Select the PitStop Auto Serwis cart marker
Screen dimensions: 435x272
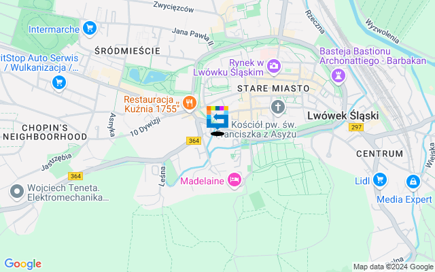59,83
